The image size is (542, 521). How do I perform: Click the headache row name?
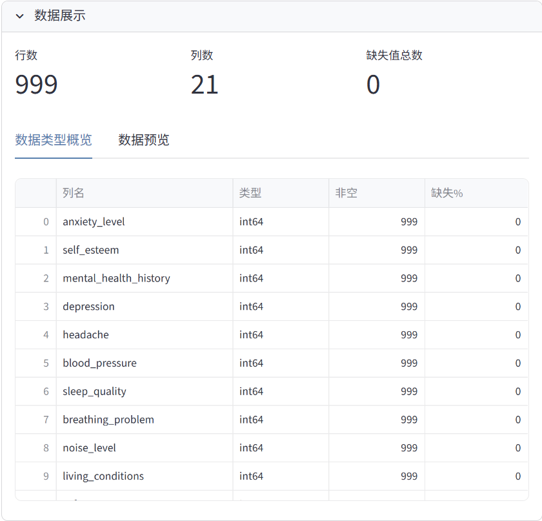point(86,335)
